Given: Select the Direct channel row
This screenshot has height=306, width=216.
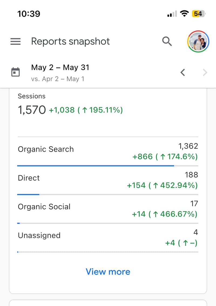Looking at the screenshot, I should click(x=108, y=180).
